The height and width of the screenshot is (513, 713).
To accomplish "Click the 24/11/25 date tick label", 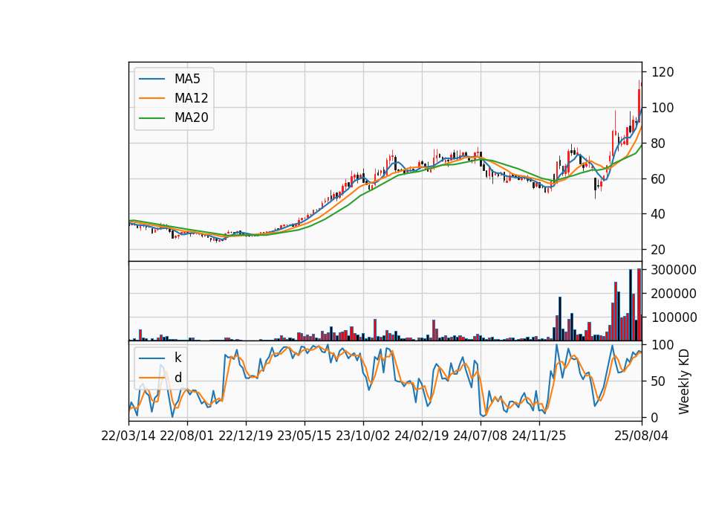I will (x=539, y=436).
